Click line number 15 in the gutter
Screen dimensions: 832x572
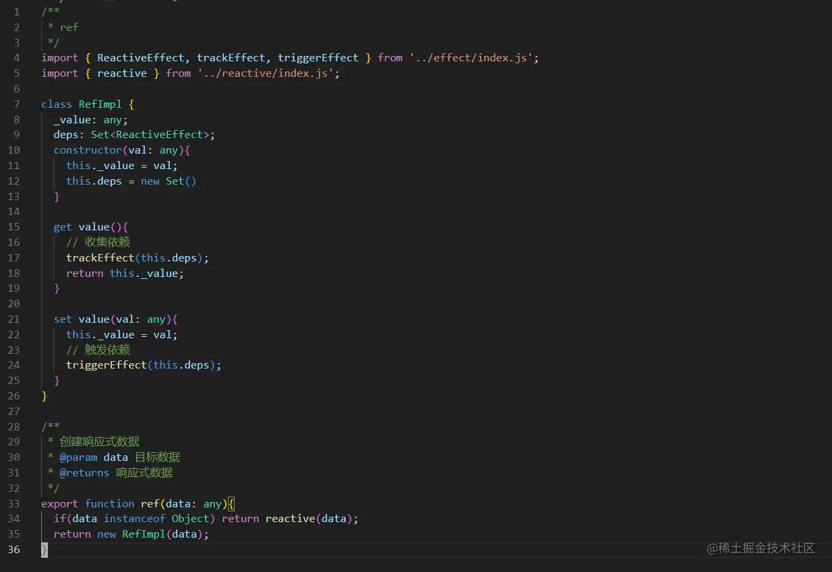(14, 227)
